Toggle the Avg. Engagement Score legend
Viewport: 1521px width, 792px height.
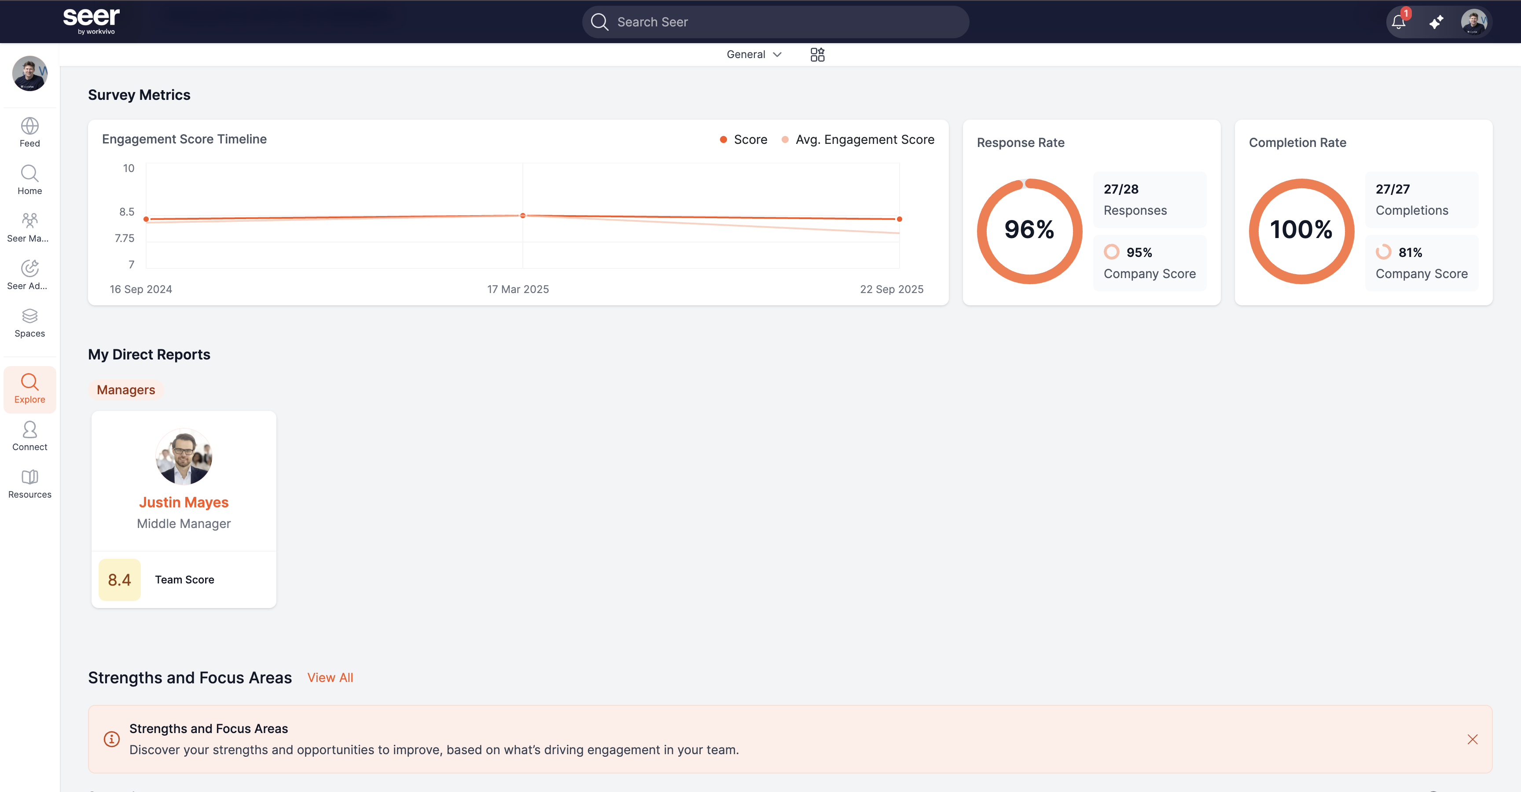[x=858, y=139]
